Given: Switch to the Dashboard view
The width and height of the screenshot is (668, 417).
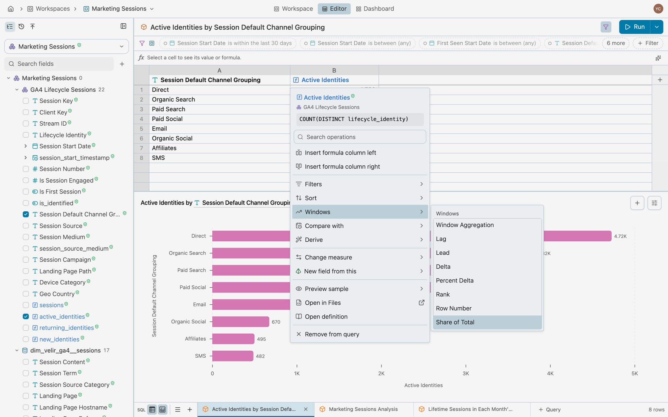Looking at the screenshot, I should click(375, 9).
